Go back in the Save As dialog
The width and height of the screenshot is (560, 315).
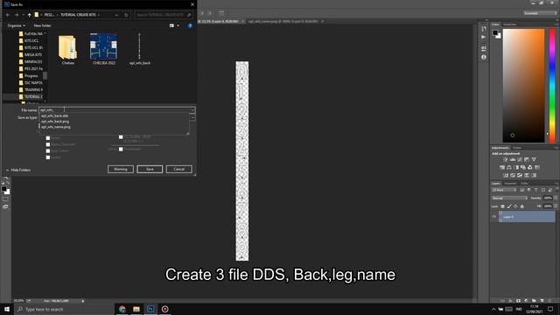tap(8, 15)
